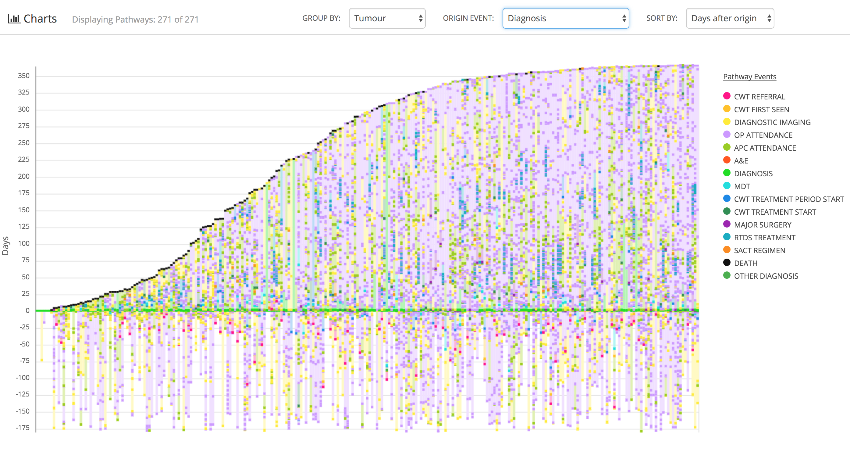Toggle the SACT REGIMEN legend label

tap(759, 251)
